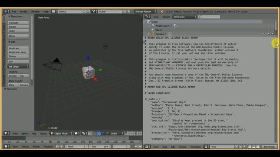
Task: Open the pivot point selector icon
Action: (x=84, y=133)
